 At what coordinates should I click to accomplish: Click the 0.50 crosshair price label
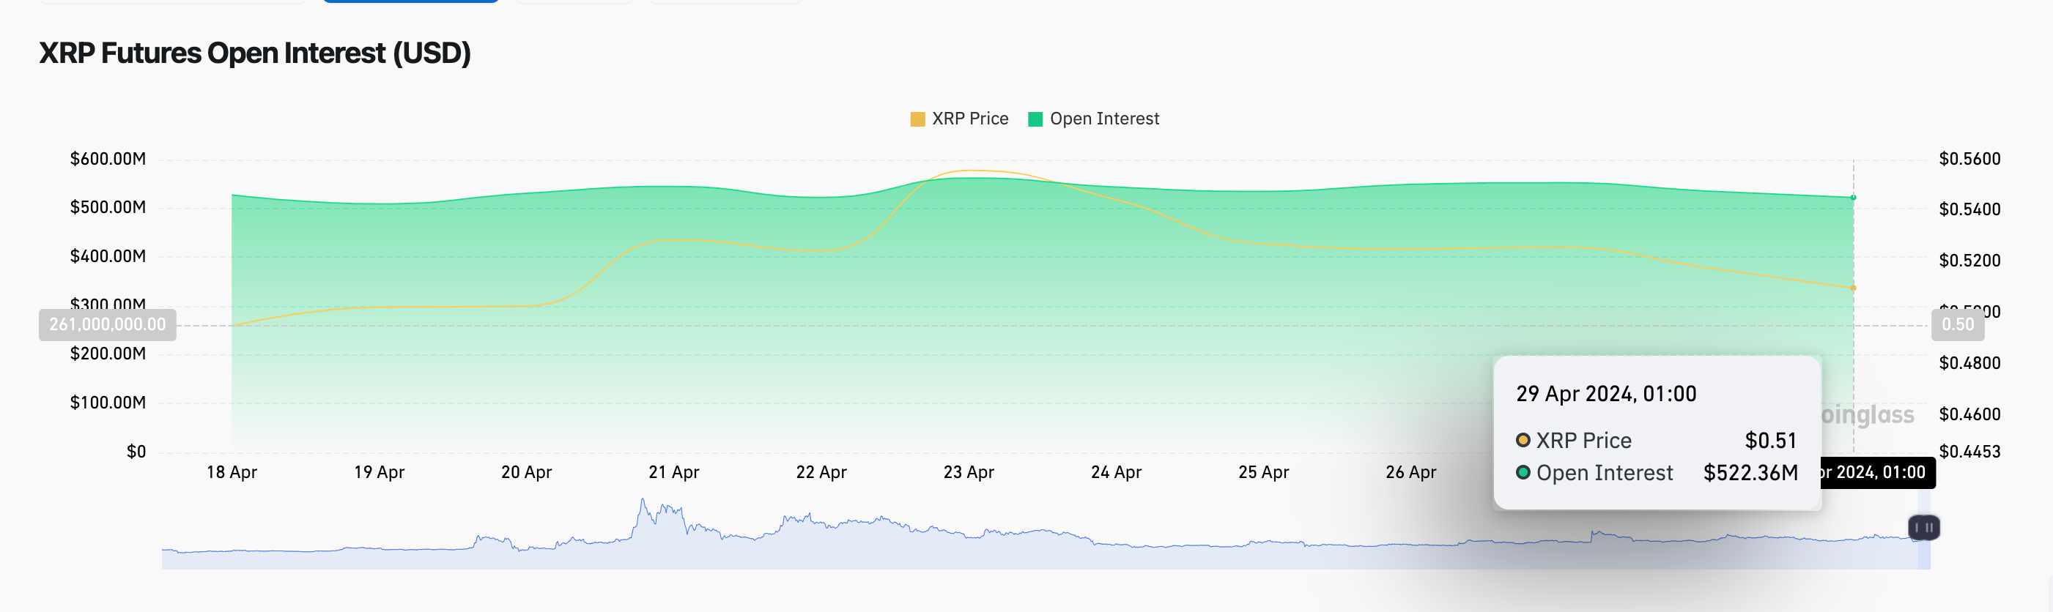[x=1958, y=325]
